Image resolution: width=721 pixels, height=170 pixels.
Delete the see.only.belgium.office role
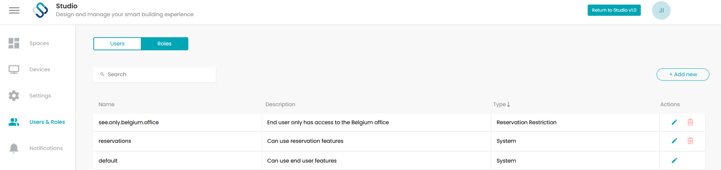click(690, 122)
